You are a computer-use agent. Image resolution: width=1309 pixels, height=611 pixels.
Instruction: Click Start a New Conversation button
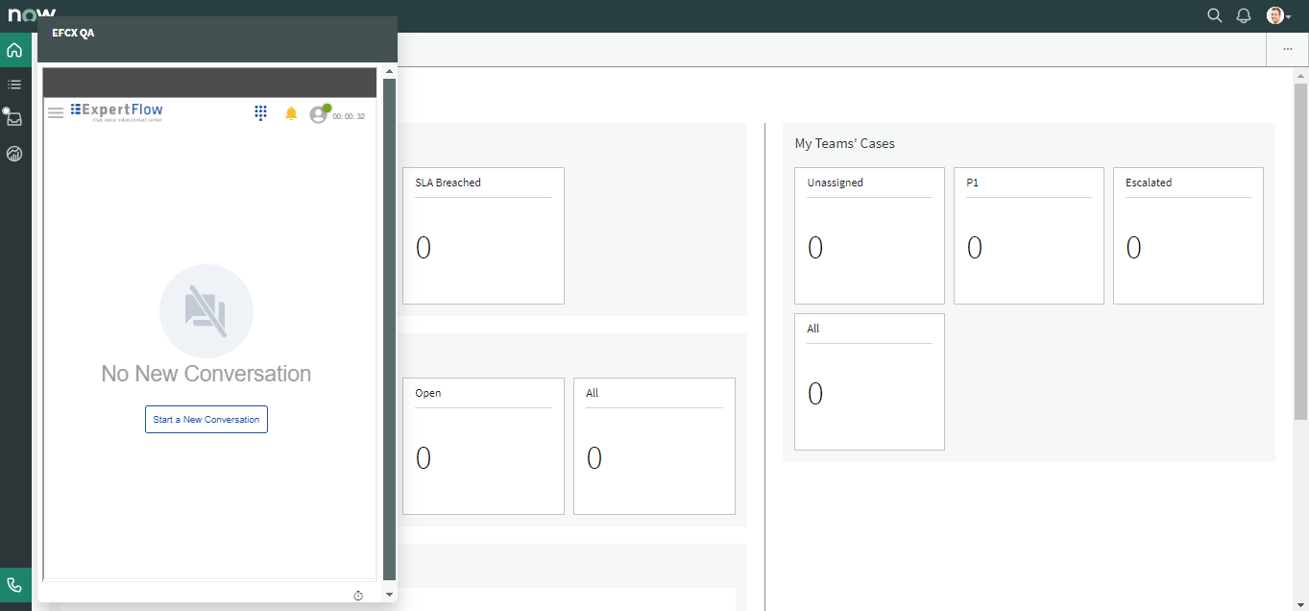(206, 420)
